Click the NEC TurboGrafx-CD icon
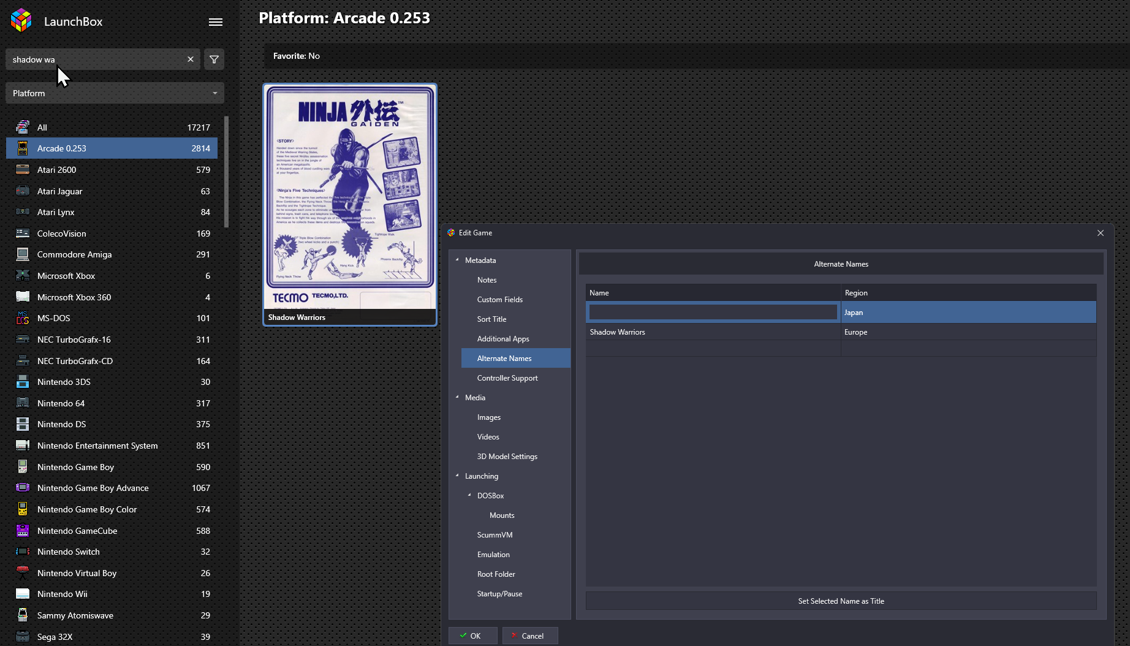Image resolution: width=1130 pixels, height=646 pixels. (x=23, y=361)
